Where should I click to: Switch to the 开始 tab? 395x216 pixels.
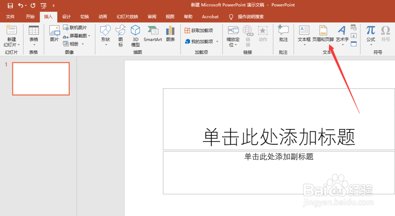tap(30, 17)
